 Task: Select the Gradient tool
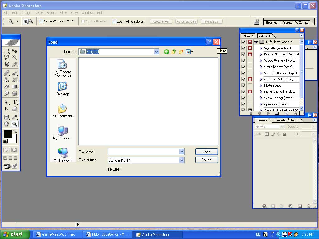[x=15, y=87]
